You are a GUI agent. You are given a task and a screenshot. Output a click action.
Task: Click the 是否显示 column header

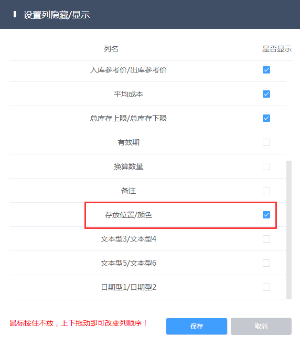[277, 49]
